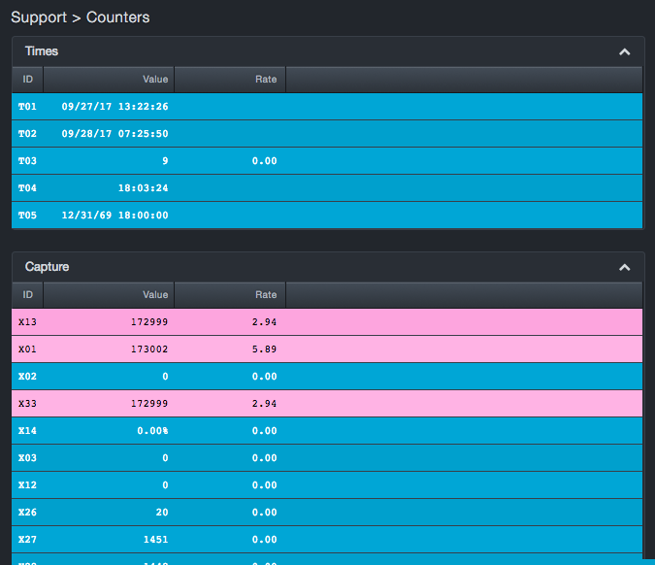Sort Times table by Rate column header
This screenshot has width=655, height=565.
(230, 80)
